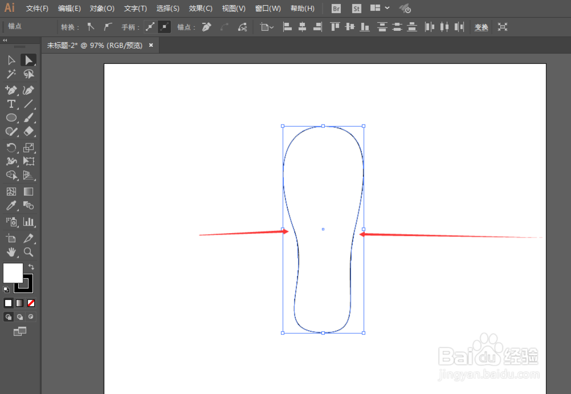Select the Paintbrush tool
The width and height of the screenshot is (571, 394).
coord(29,118)
